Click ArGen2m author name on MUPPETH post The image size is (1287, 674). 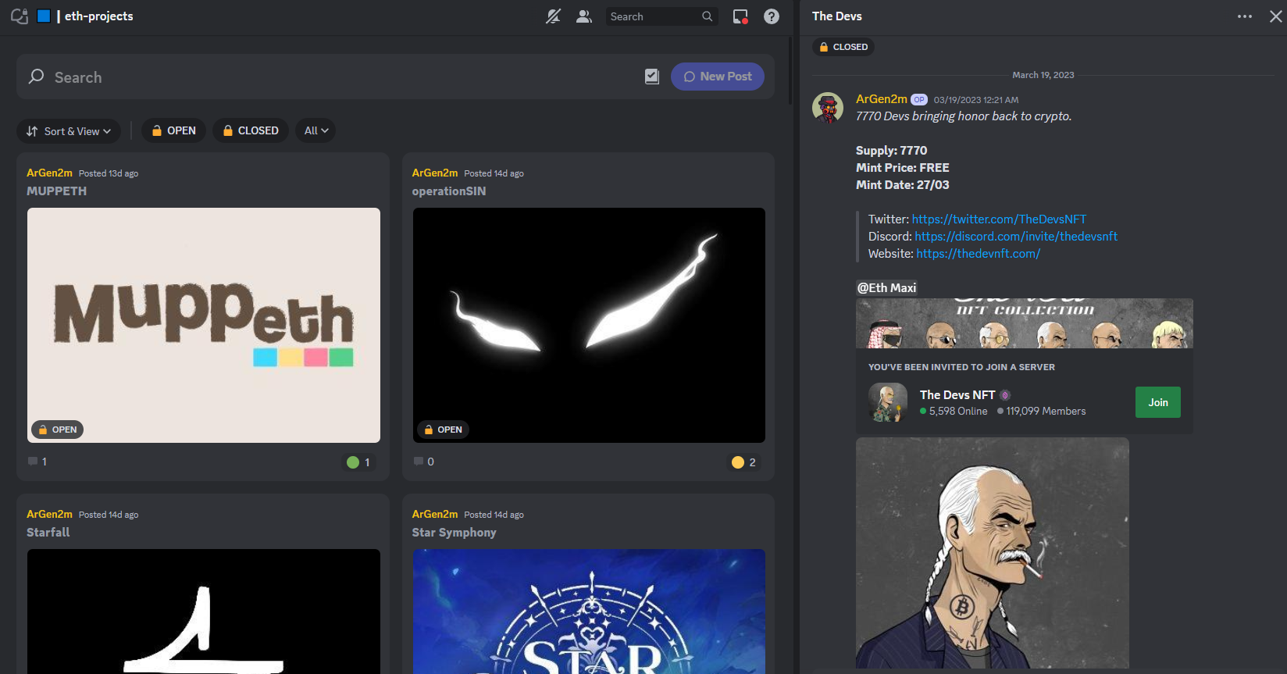coord(49,173)
